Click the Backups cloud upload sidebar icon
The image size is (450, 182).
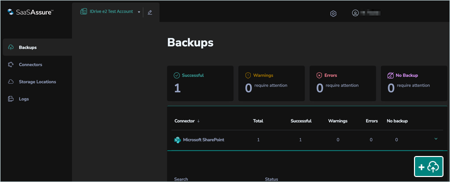[x=10, y=47]
